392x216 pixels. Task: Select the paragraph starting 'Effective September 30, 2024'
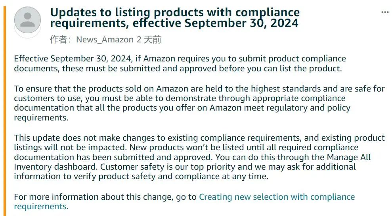click(180, 63)
